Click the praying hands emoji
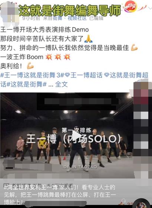The image size is (152, 208). (89, 39)
